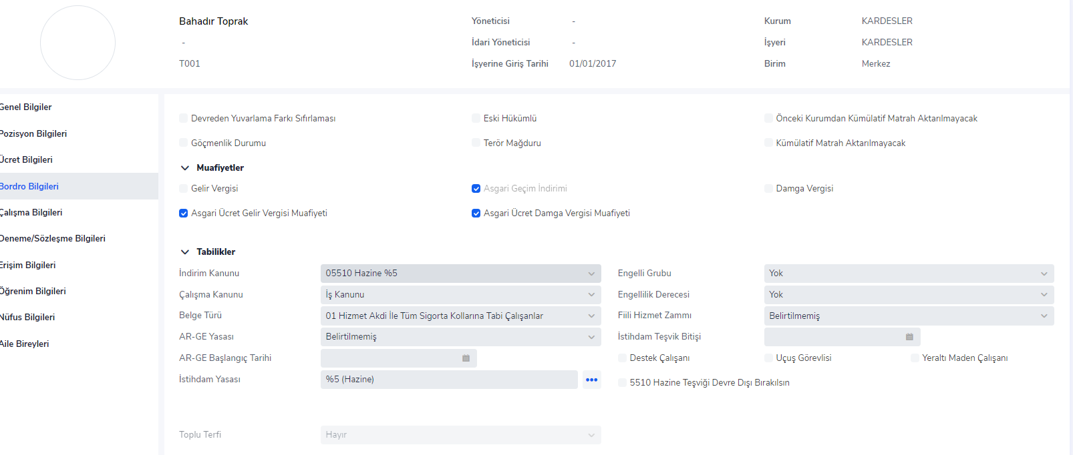
Task: Open the Engelli Grubu dropdown
Action: click(x=909, y=274)
